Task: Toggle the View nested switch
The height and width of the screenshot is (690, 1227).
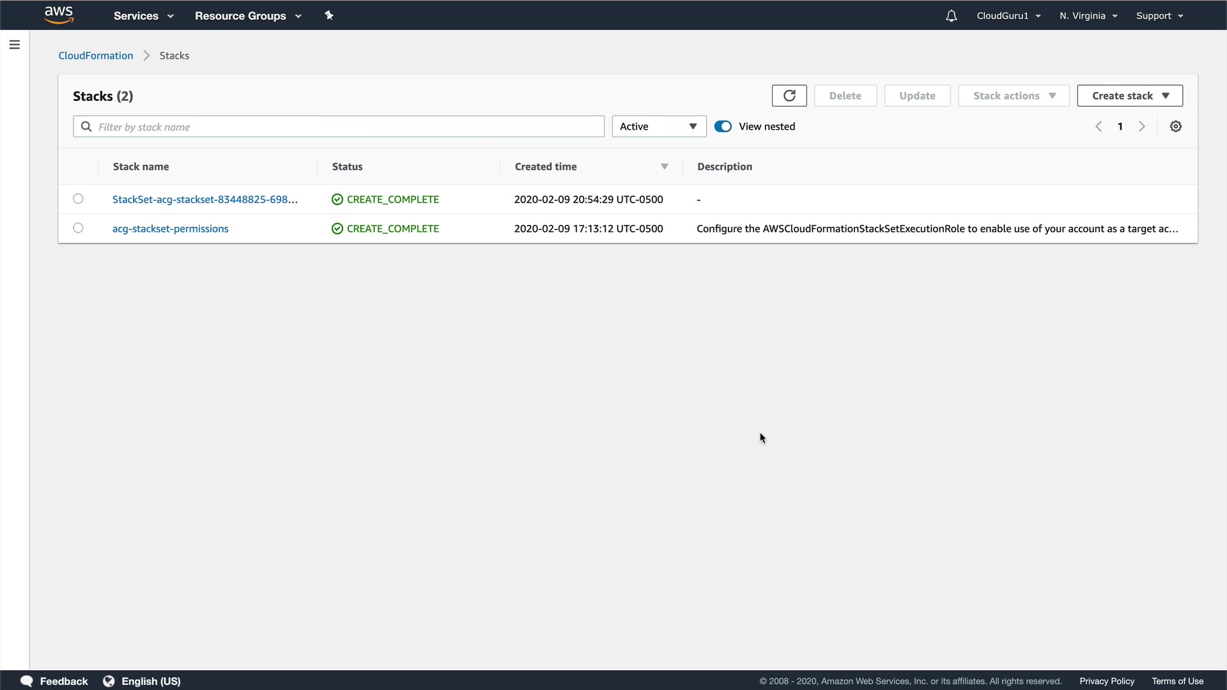Action: pos(723,126)
